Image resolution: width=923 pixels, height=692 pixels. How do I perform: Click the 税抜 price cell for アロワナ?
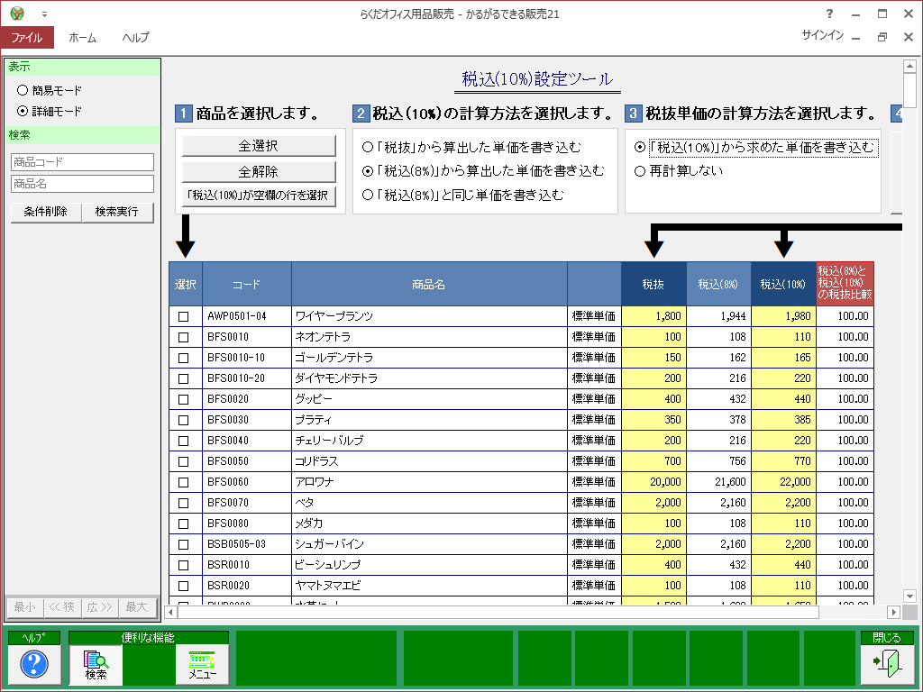[653, 482]
